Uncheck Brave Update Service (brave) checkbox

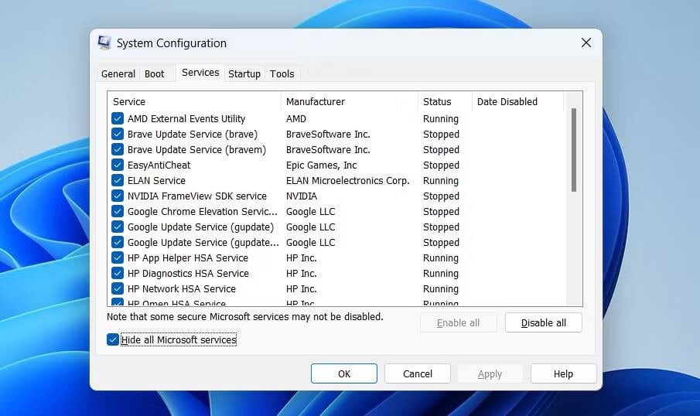click(118, 134)
